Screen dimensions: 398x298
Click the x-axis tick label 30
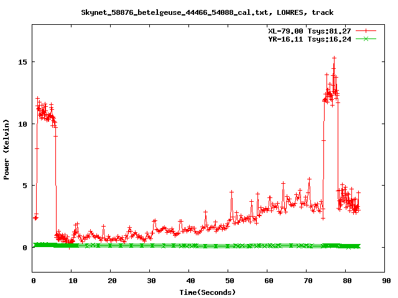[151, 281]
